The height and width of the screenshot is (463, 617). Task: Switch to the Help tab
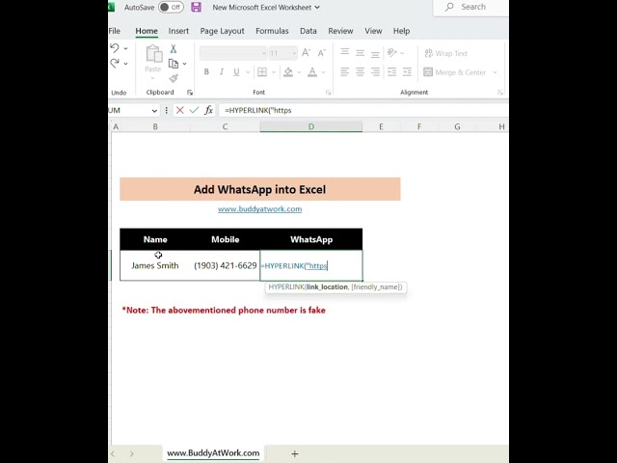pyautogui.click(x=401, y=31)
